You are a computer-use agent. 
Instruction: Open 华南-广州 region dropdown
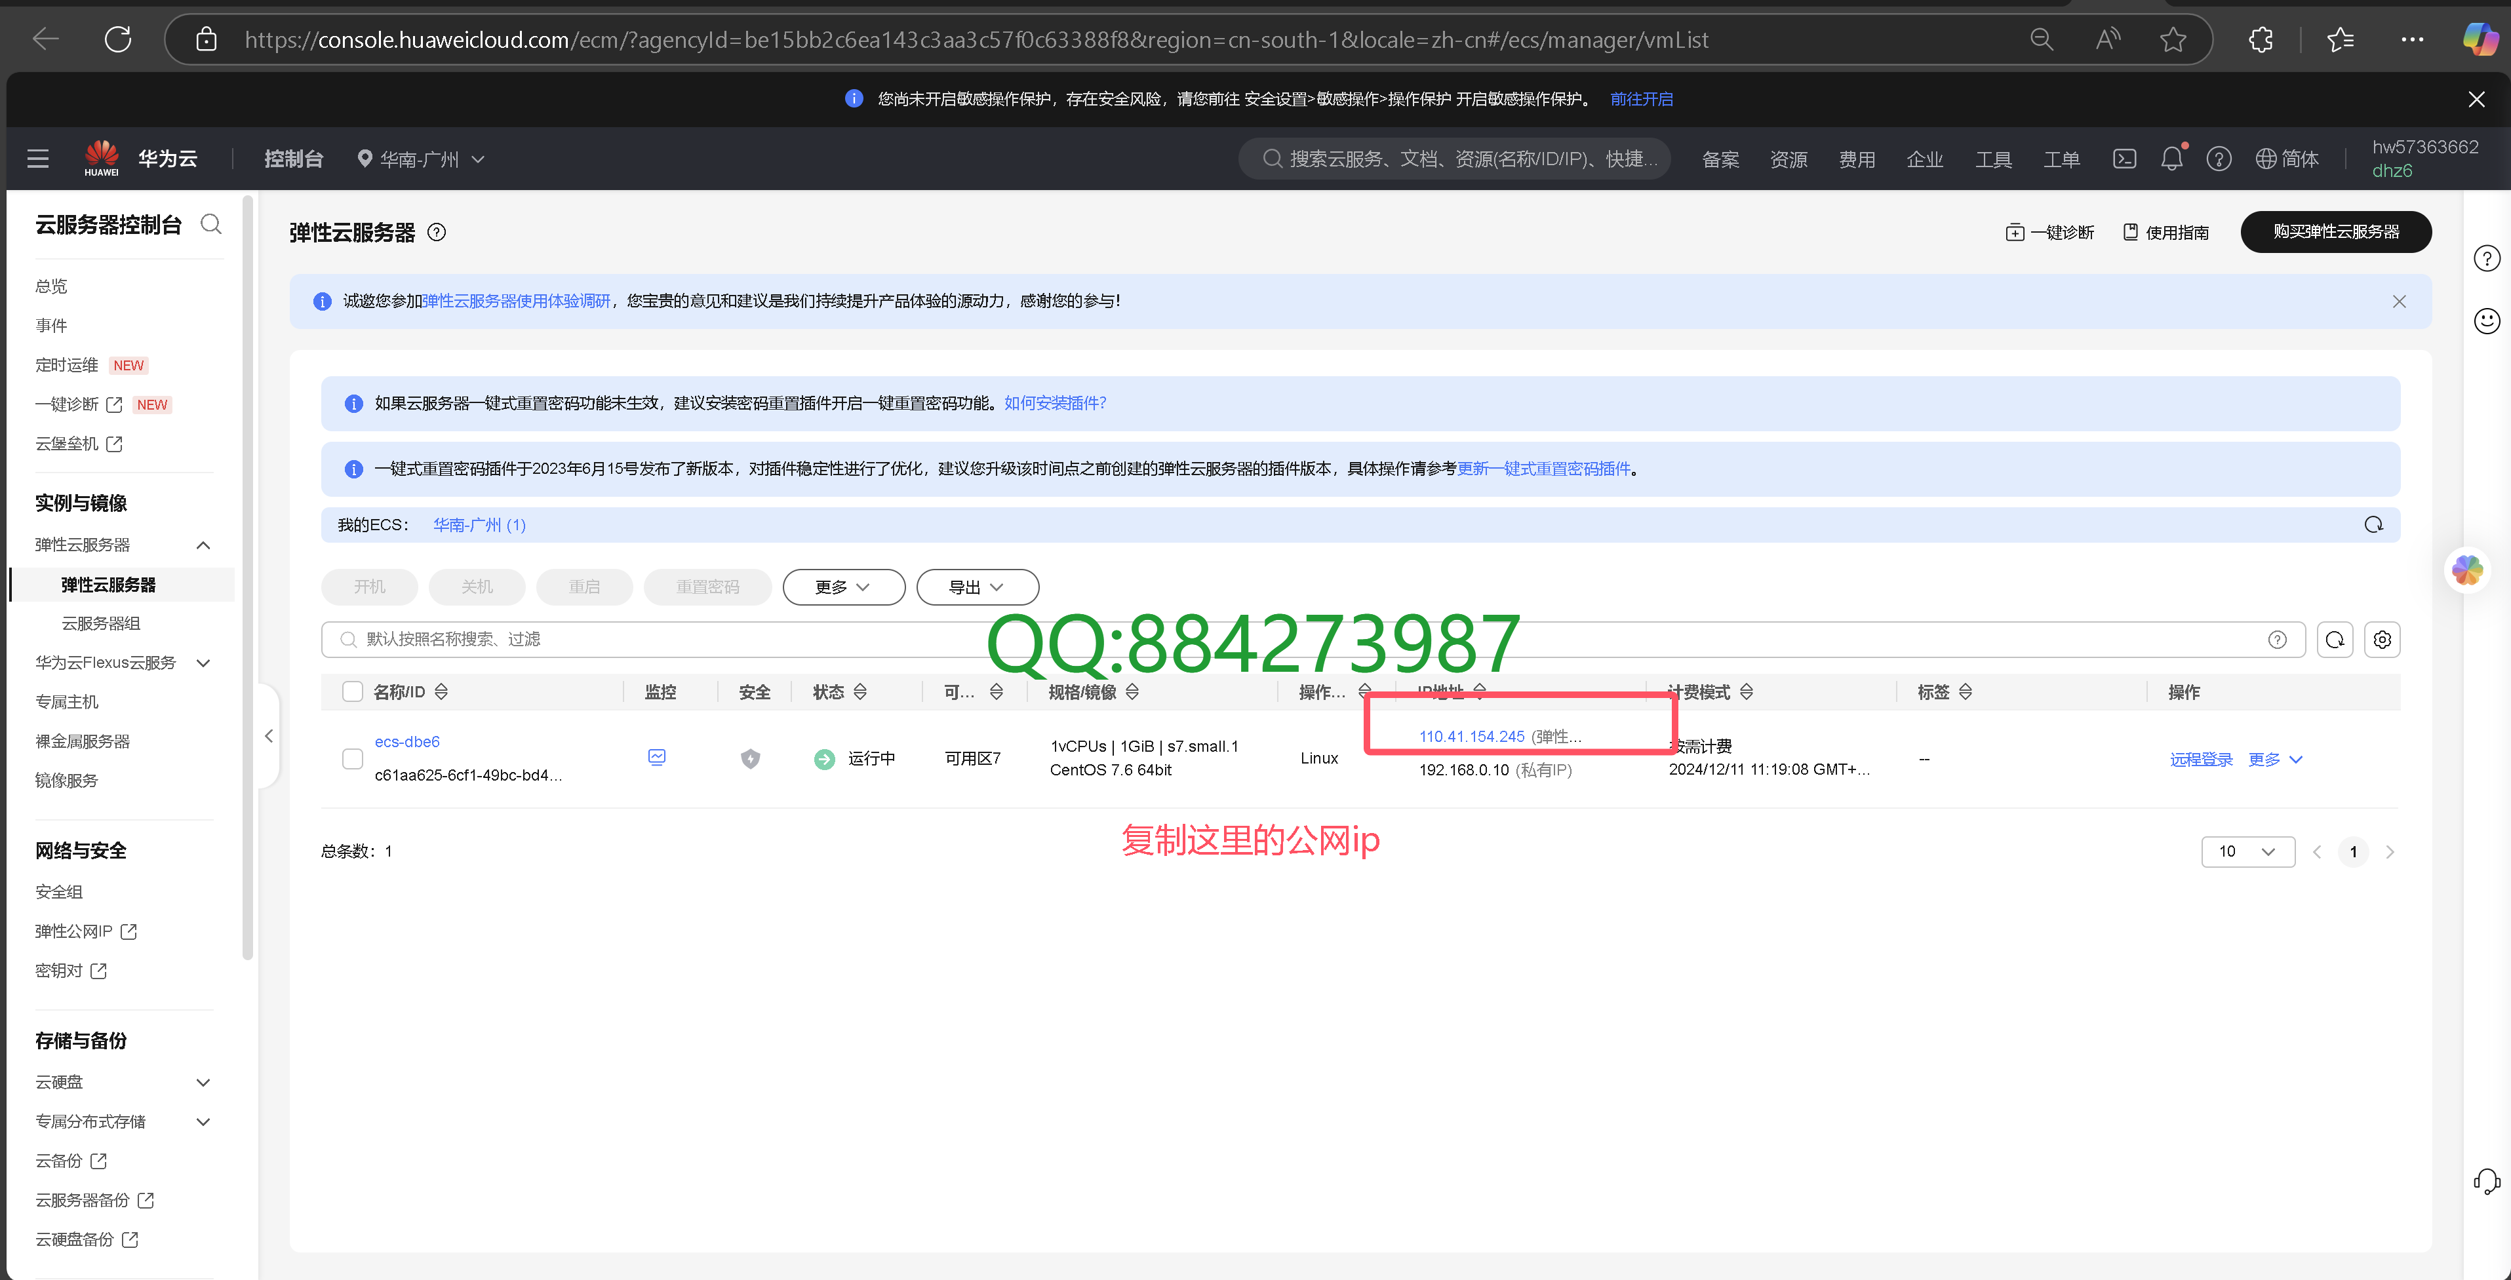(x=421, y=159)
